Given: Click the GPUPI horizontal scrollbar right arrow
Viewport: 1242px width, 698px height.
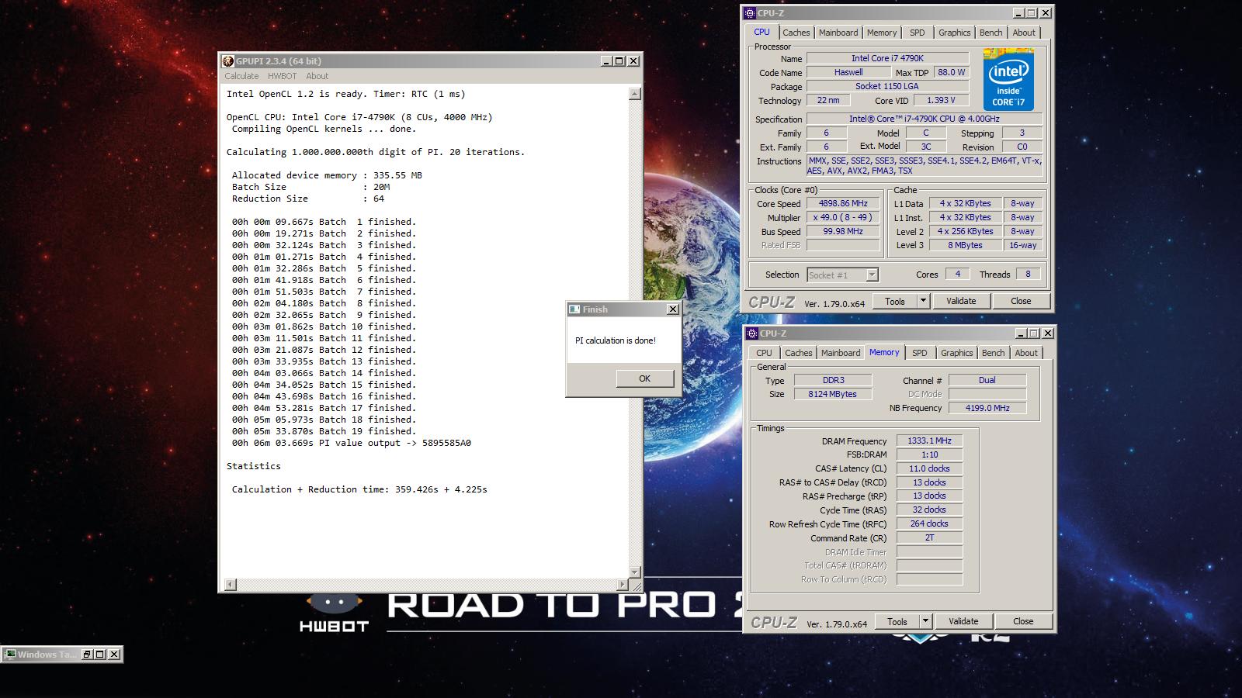Looking at the screenshot, I should (623, 584).
